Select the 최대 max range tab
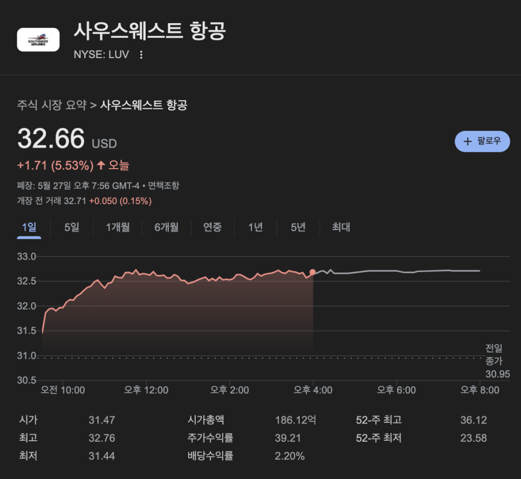 click(x=341, y=227)
